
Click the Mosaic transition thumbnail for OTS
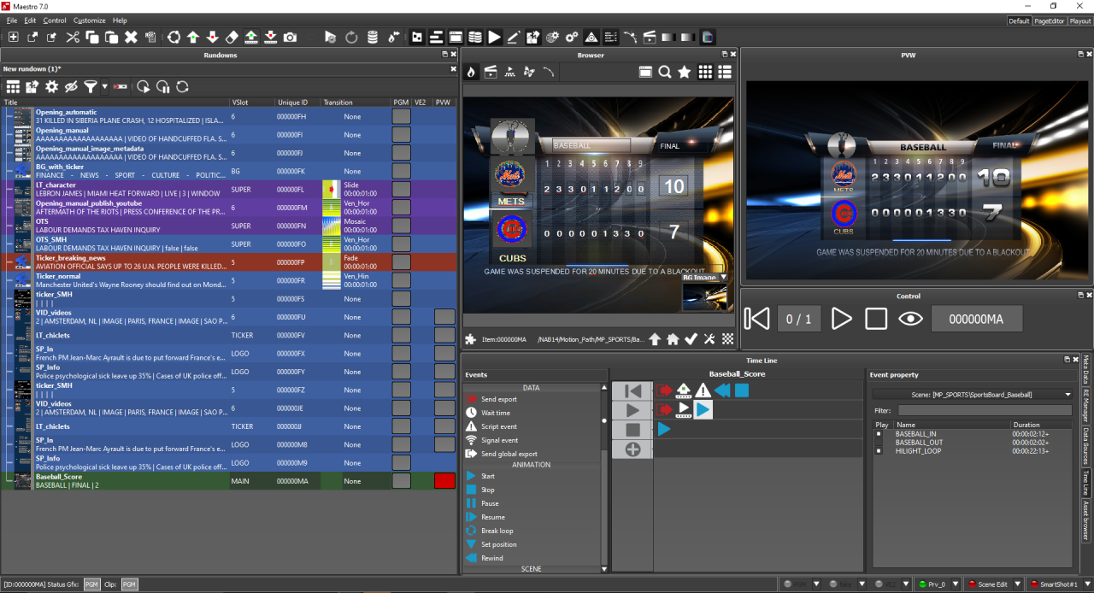click(x=332, y=226)
